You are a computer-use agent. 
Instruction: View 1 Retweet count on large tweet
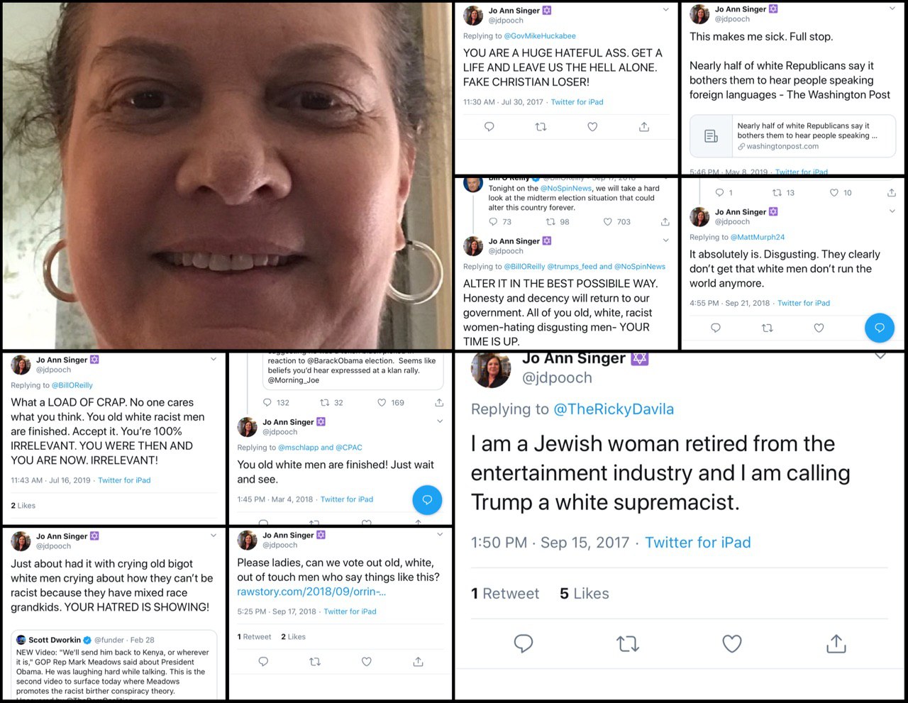pos(505,594)
